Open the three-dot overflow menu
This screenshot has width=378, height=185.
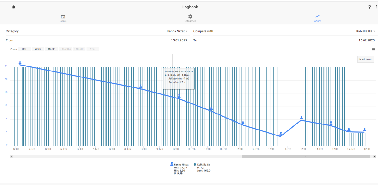tap(376, 7)
